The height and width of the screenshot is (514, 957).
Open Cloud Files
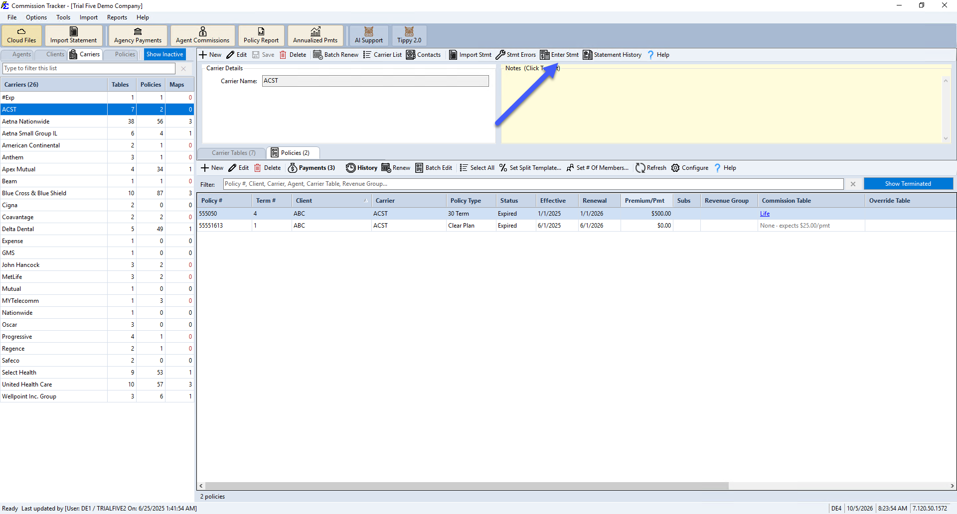(21, 35)
